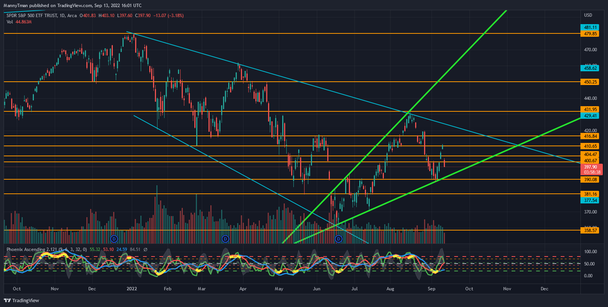Image resolution: width=608 pixels, height=307 pixels.
Task: Click the red 53.10 indicator value
Action: pyautogui.click(x=108, y=249)
